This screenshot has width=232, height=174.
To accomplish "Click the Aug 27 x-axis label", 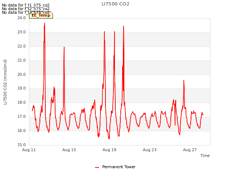I will (190, 150).
